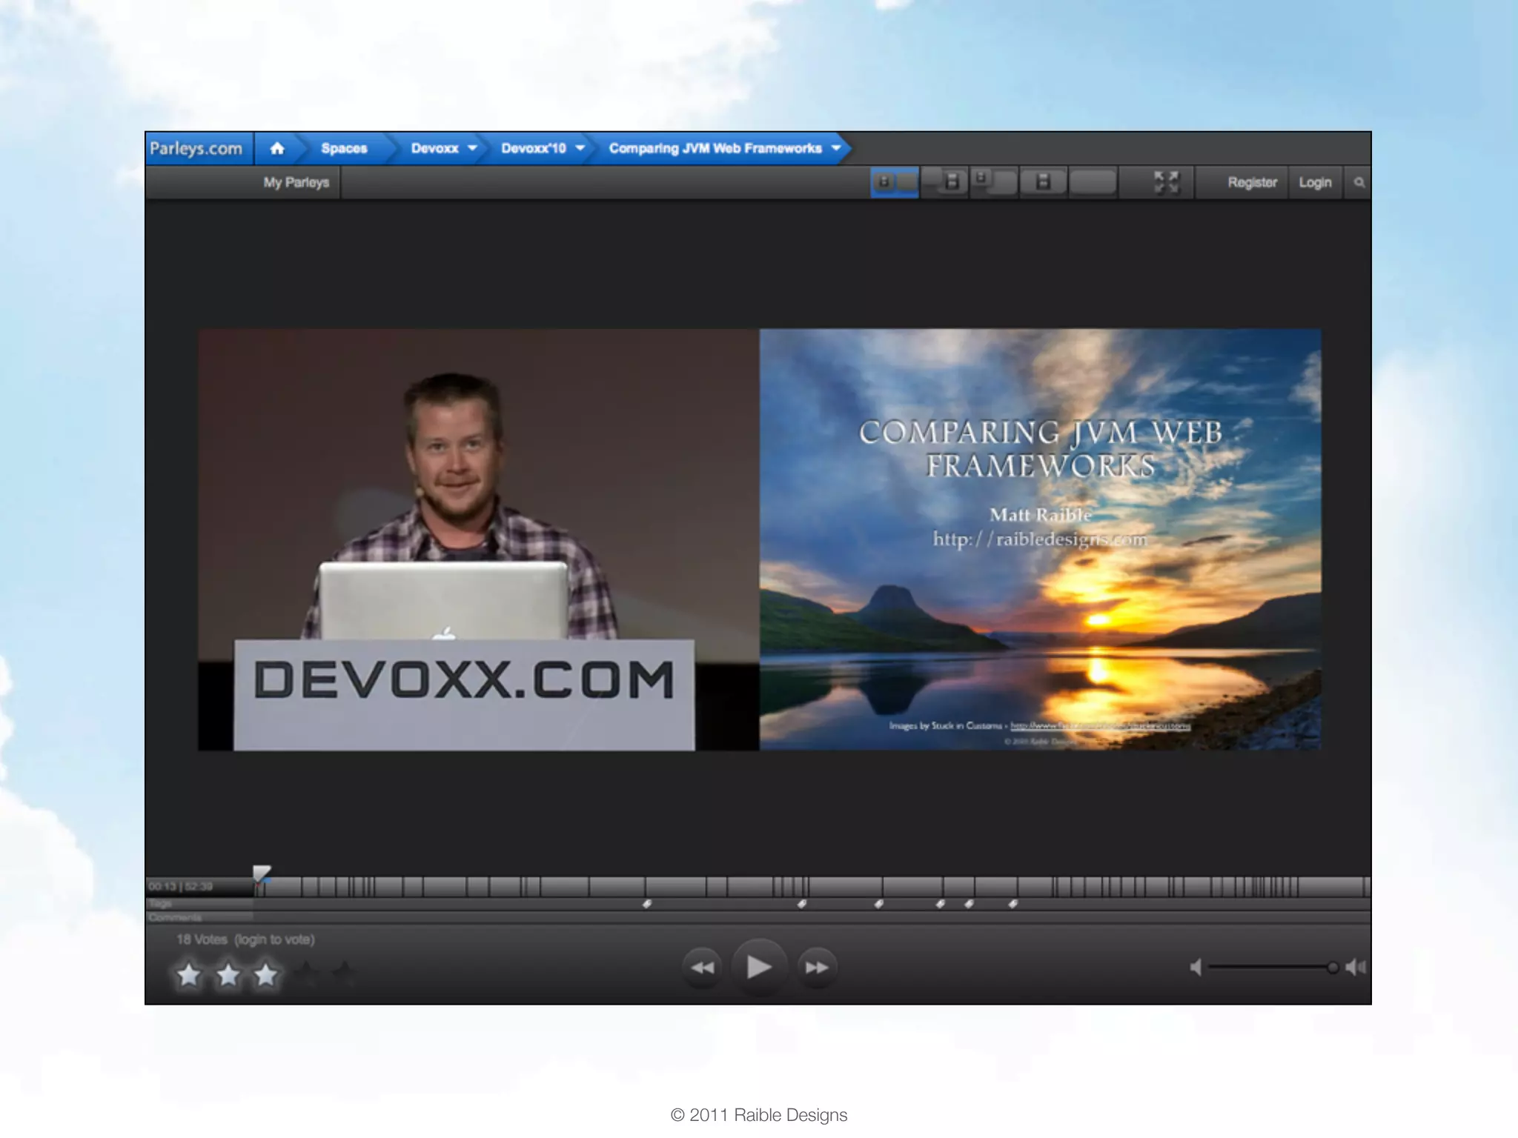Rate one star

[189, 974]
